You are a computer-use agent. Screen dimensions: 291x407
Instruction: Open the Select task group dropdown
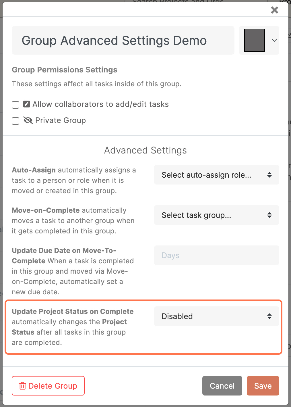point(217,215)
